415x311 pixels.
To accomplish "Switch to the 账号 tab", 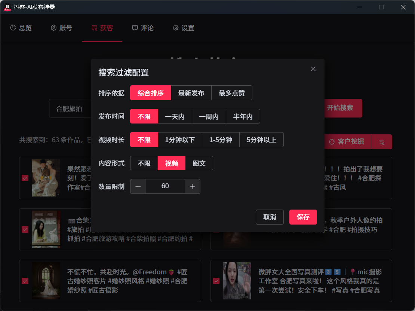I will pyautogui.click(x=61, y=28).
